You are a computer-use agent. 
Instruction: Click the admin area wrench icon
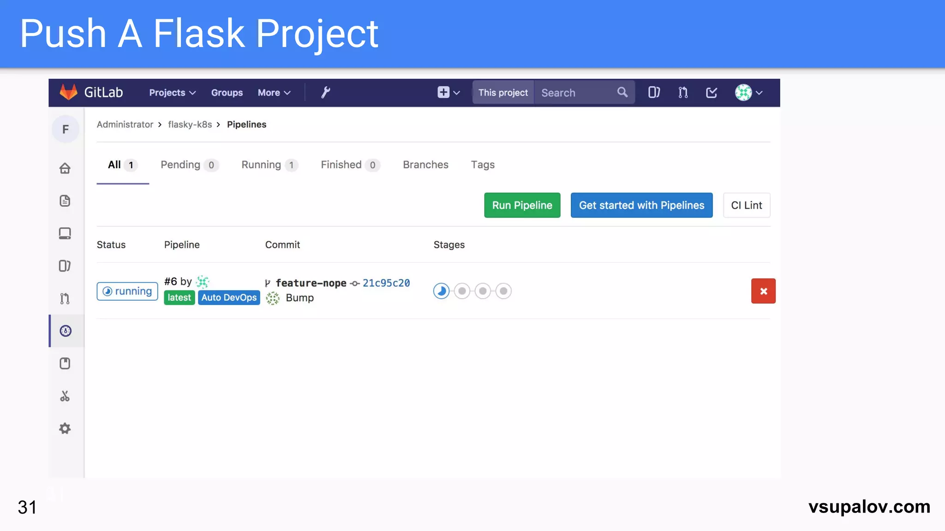point(325,93)
